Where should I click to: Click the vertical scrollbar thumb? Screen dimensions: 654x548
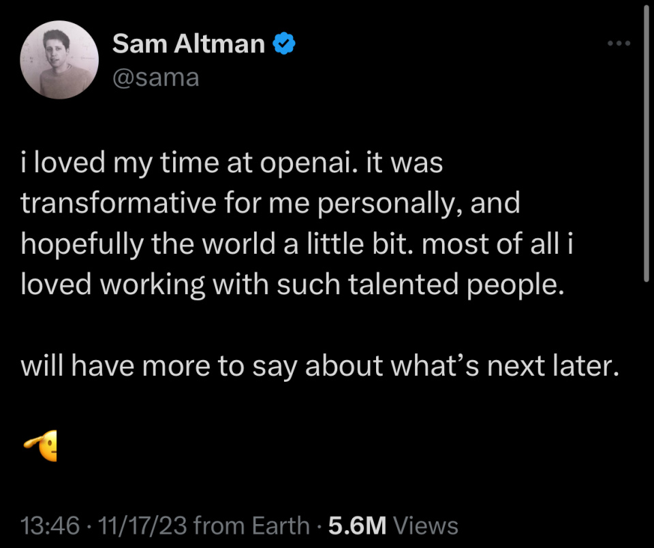pyautogui.click(x=645, y=143)
